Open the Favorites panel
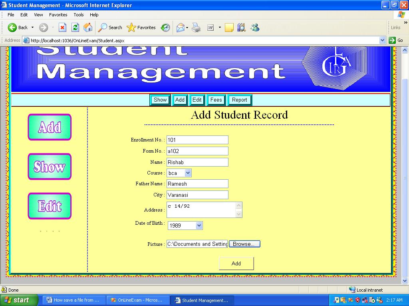The height and width of the screenshot is (306, 409). [140, 27]
